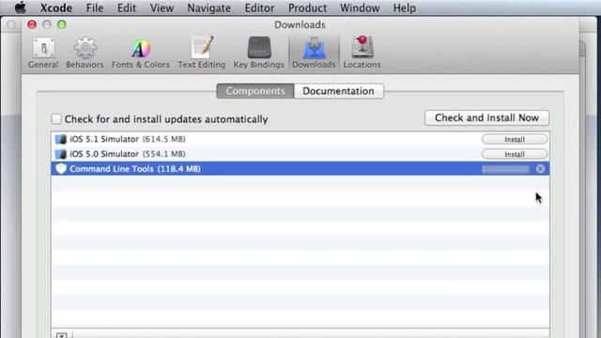Open the Help menu

click(x=405, y=8)
